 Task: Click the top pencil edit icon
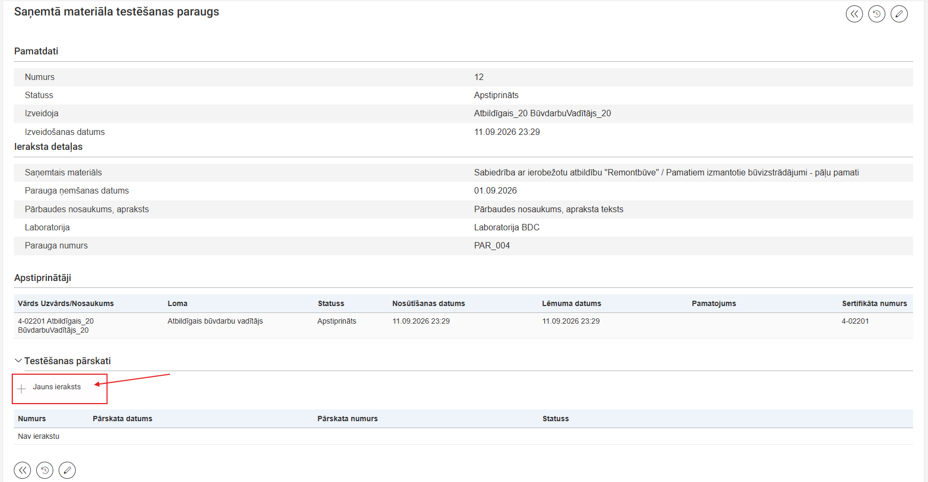pos(899,14)
